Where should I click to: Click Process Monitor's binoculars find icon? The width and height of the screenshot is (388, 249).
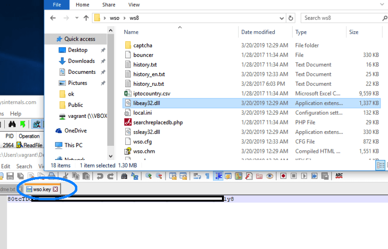pyautogui.click(x=12, y=124)
